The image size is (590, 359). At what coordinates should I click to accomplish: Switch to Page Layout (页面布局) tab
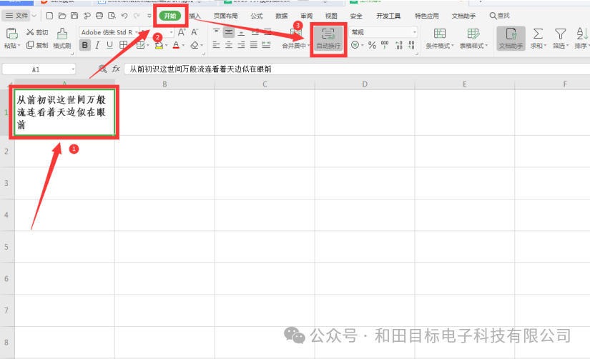coord(226,16)
